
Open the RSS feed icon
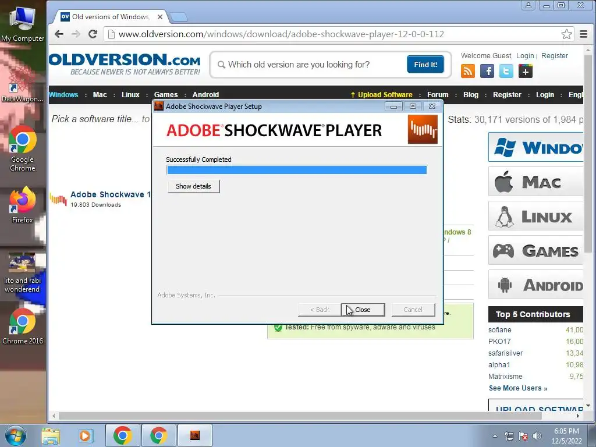coord(468,71)
